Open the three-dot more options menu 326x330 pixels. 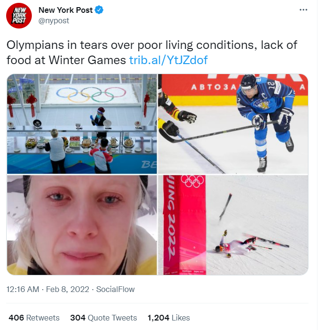[304, 10]
